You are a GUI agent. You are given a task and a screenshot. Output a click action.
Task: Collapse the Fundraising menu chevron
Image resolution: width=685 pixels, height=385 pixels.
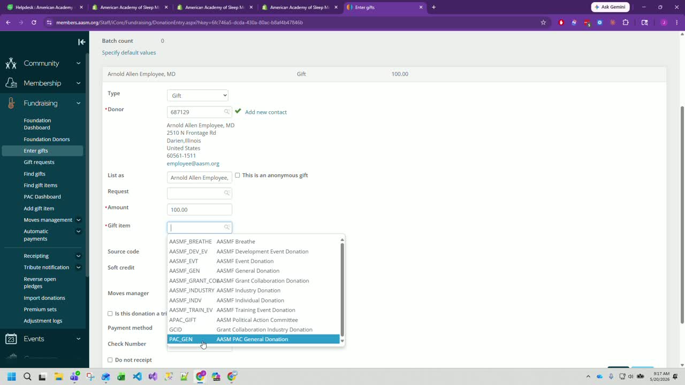[x=78, y=103]
